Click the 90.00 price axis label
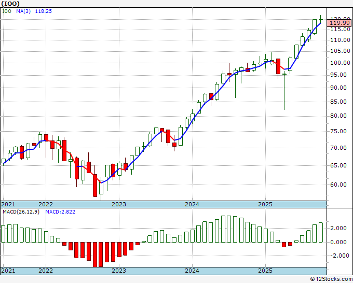The width and height of the screenshot is (353, 283). click(338, 88)
